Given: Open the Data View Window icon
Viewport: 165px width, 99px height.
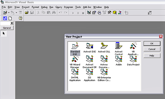Looking at the screenshot, I should click(115, 13).
